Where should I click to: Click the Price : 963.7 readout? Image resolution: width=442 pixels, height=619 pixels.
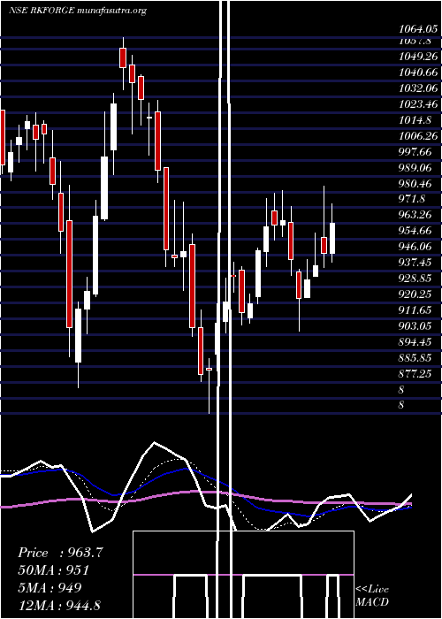tap(60, 553)
